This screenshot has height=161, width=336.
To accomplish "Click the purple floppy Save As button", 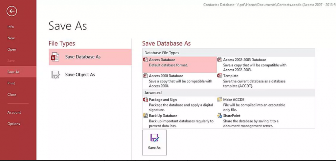I will [x=154, y=142].
